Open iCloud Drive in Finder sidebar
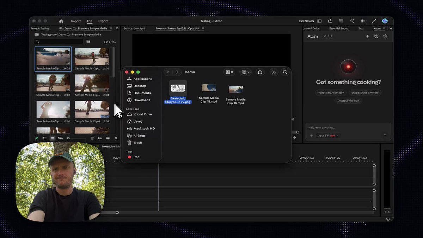The height and width of the screenshot is (238, 423). [142, 114]
